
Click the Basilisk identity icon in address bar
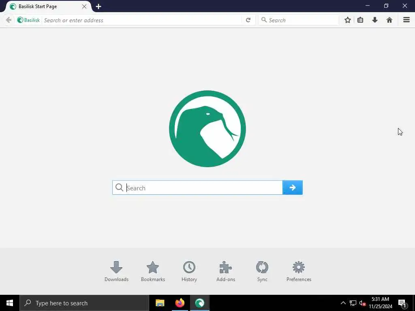pos(28,20)
